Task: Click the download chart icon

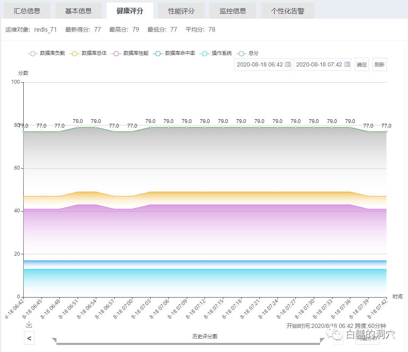Action: pyautogui.click(x=29, y=324)
